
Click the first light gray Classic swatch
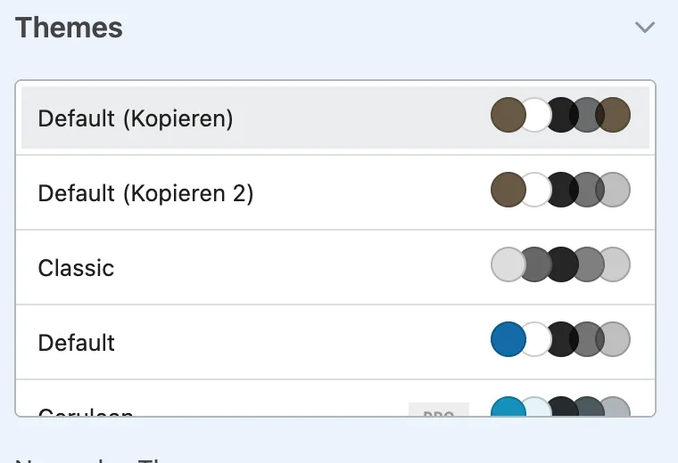coord(508,264)
